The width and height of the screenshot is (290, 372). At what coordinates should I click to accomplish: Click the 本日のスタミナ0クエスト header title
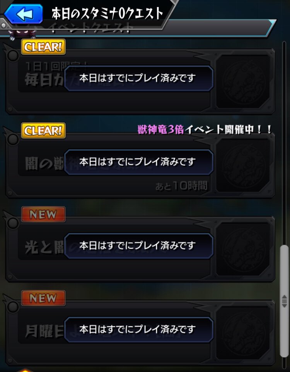[x=107, y=13]
